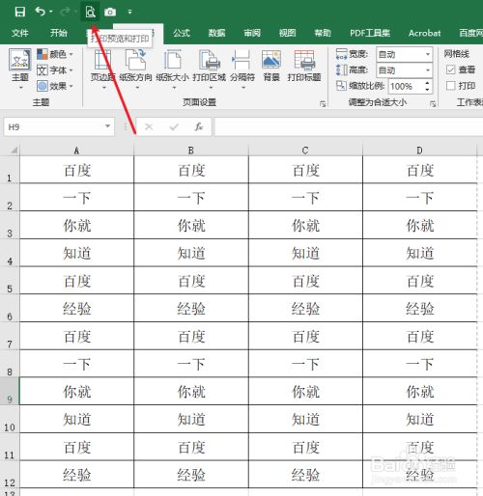Image resolution: width=483 pixels, height=496 pixels.
Task: Select column D header
Action: 419,151
